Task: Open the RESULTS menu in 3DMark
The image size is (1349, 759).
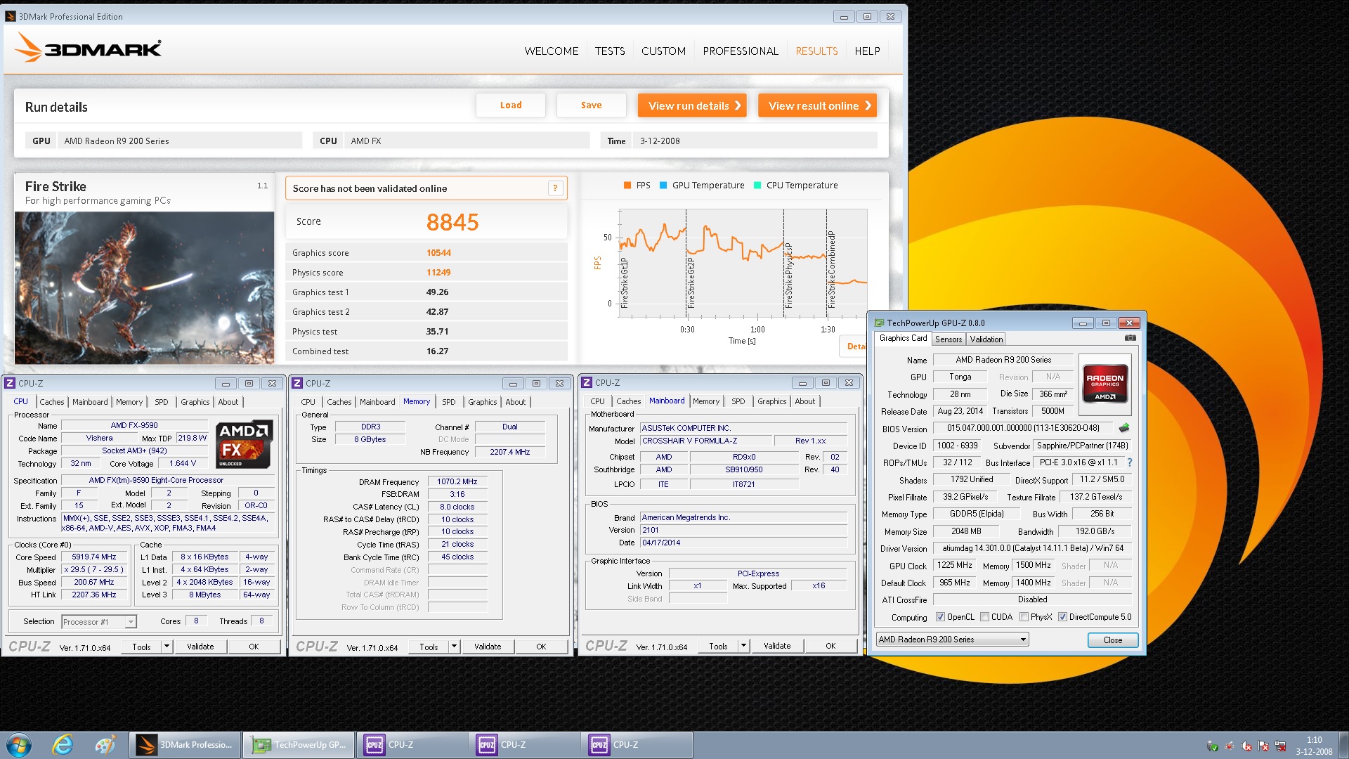Action: pyautogui.click(x=816, y=51)
